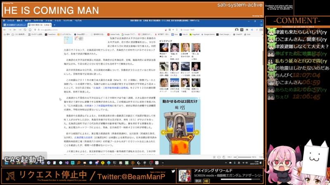
Task: Click the rewind history button in toolbar
Action: (x=15, y=30)
